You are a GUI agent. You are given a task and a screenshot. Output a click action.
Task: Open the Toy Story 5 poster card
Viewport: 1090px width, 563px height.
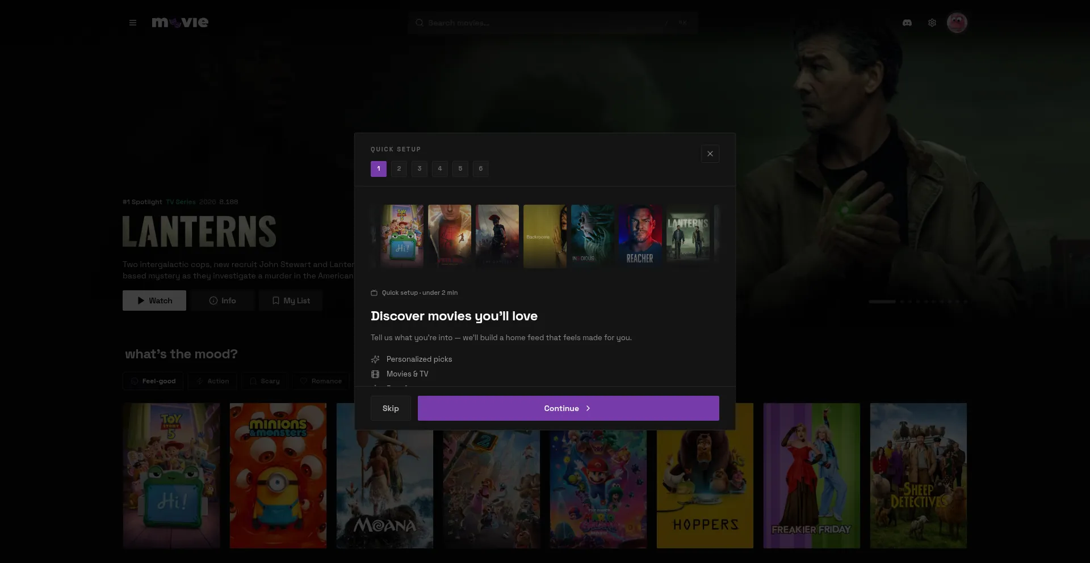coord(171,476)
